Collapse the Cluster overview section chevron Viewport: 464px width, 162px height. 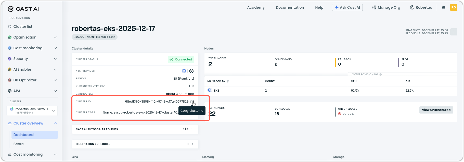(x=55, y=123)
